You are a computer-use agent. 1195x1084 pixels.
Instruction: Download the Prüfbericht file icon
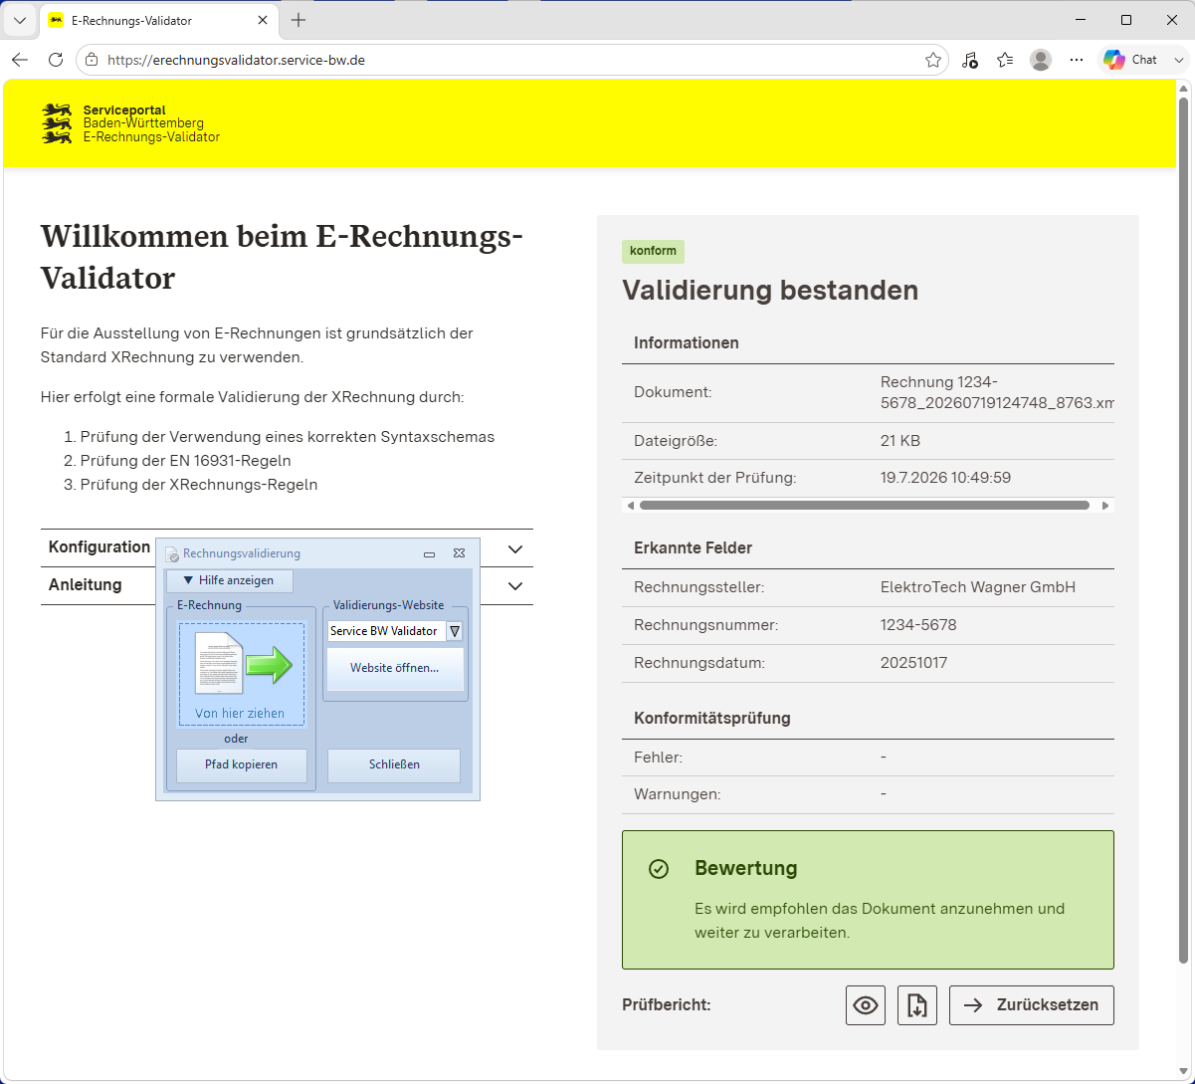[917, 1005]
